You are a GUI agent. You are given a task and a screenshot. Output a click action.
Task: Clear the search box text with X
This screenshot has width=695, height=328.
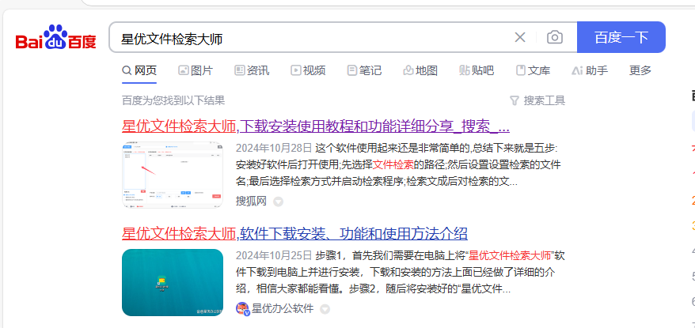coord(520,38)
